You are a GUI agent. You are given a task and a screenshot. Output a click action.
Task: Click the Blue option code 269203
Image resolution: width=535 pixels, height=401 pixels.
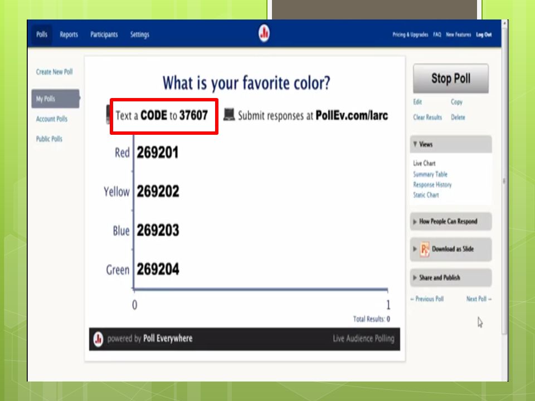[158, 230]
